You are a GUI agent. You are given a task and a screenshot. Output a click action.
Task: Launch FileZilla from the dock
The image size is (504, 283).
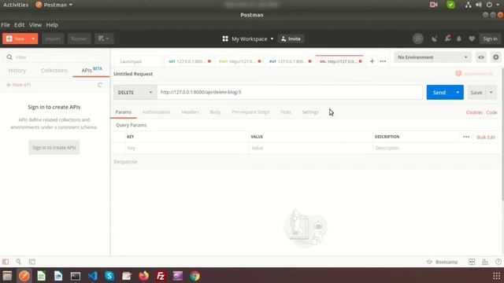click(161, 276)
